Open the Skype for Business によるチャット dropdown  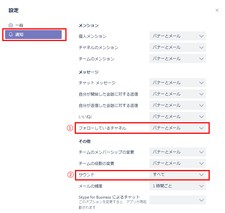click(177, 200)
